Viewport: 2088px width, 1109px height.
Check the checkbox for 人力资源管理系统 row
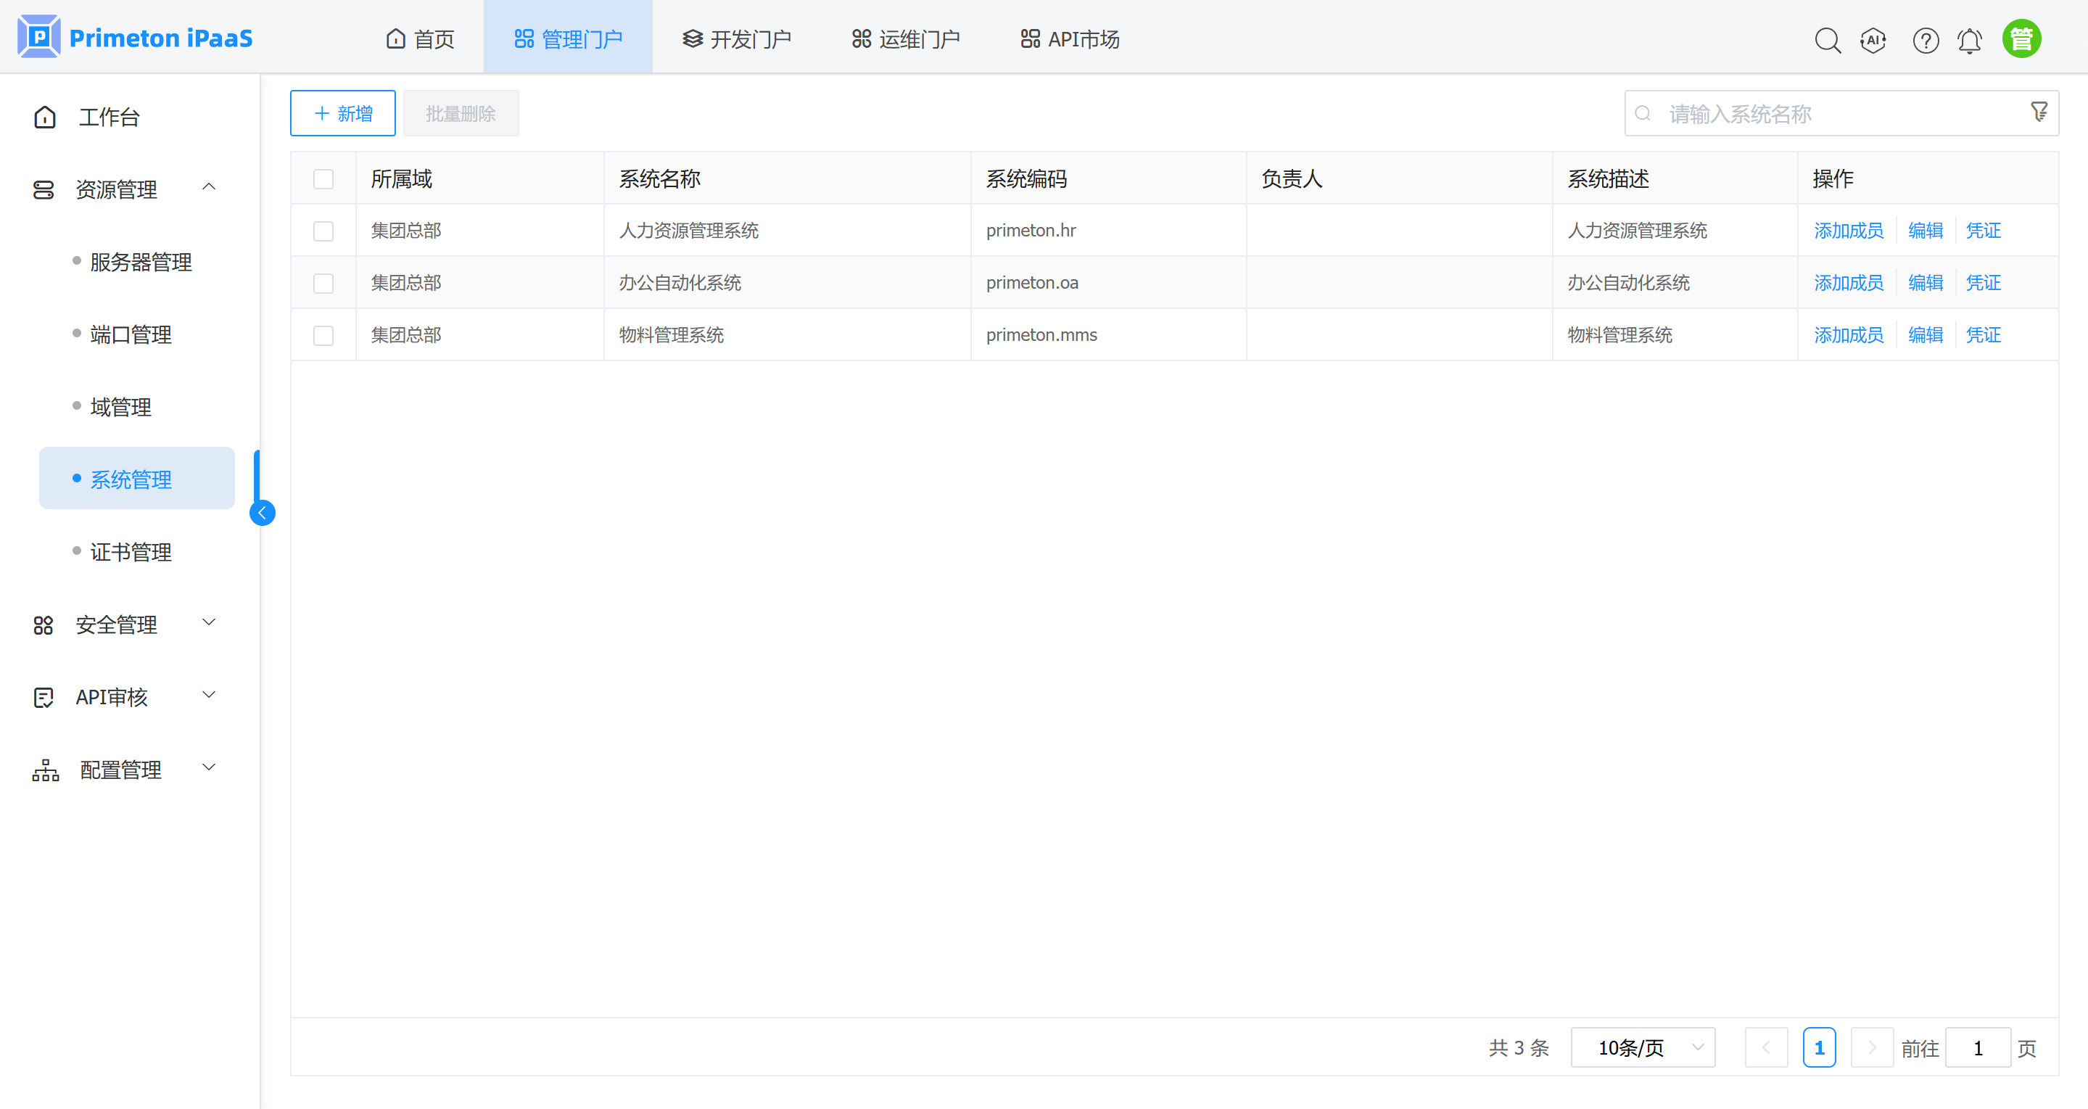point(323,230)
